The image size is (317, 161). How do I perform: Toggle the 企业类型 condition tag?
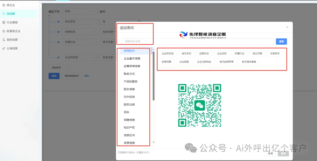pos(184,62)
